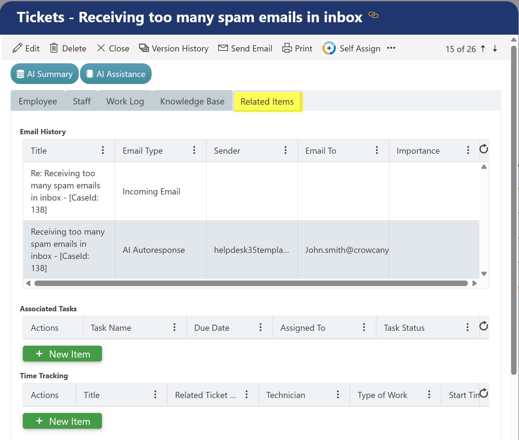Image resolution: width=519 pixels, height=440 pixels.
Task: Refresh the Email History grid
Action: 483,149
